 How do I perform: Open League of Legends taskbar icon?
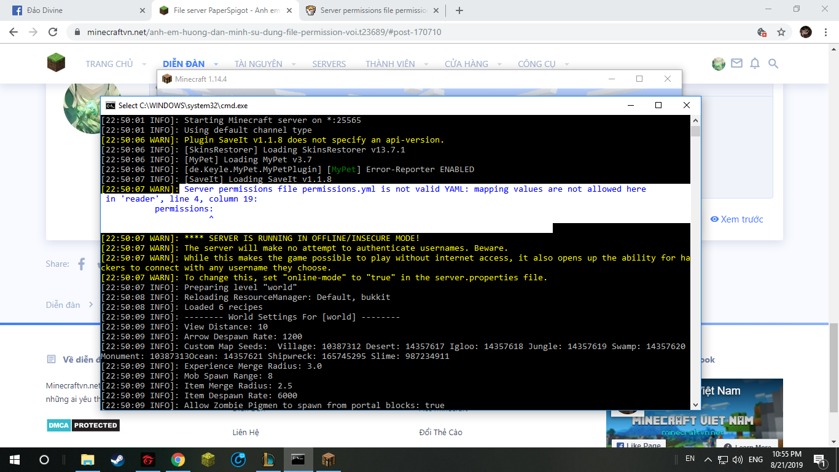click(x=268, y=459)
